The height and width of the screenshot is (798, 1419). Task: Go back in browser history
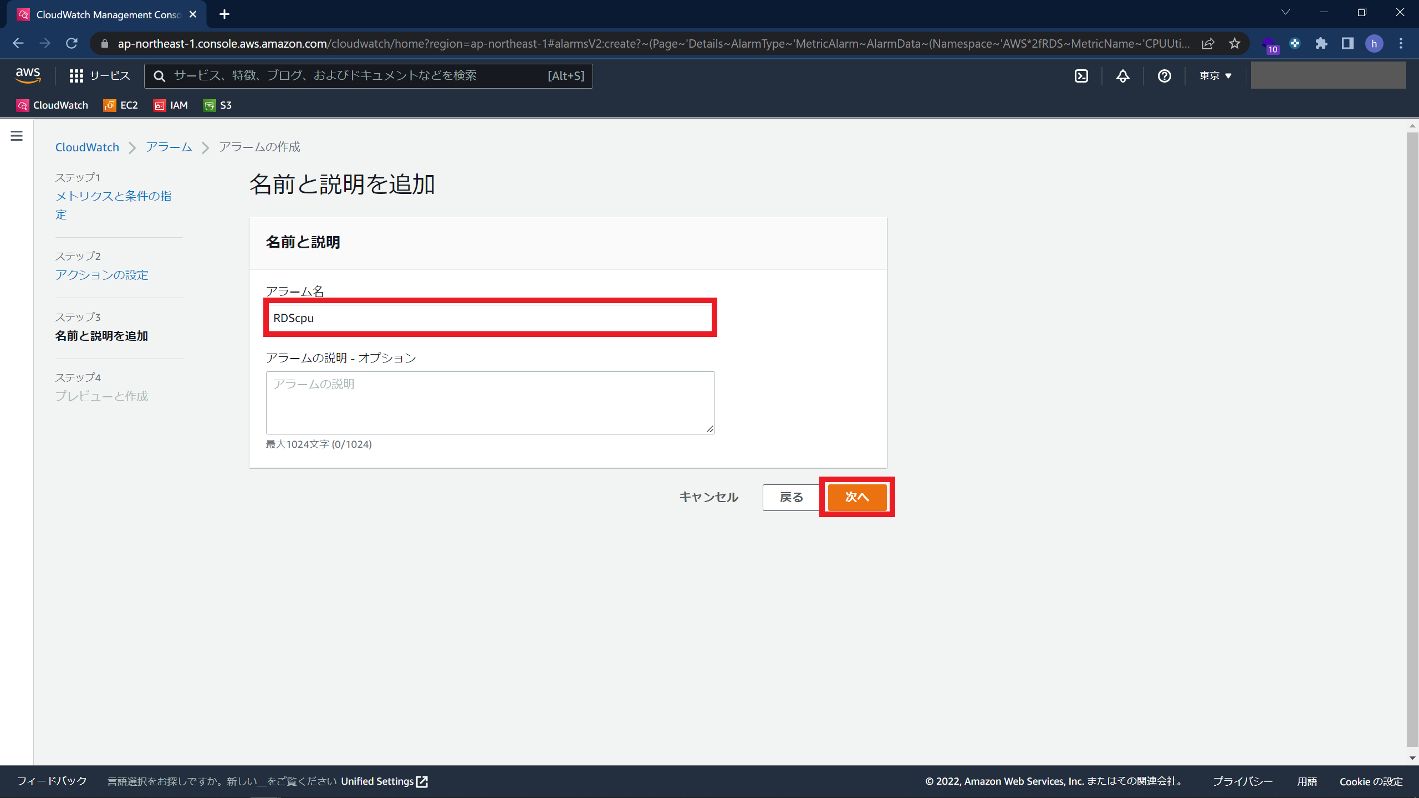[x=18, y=43]
